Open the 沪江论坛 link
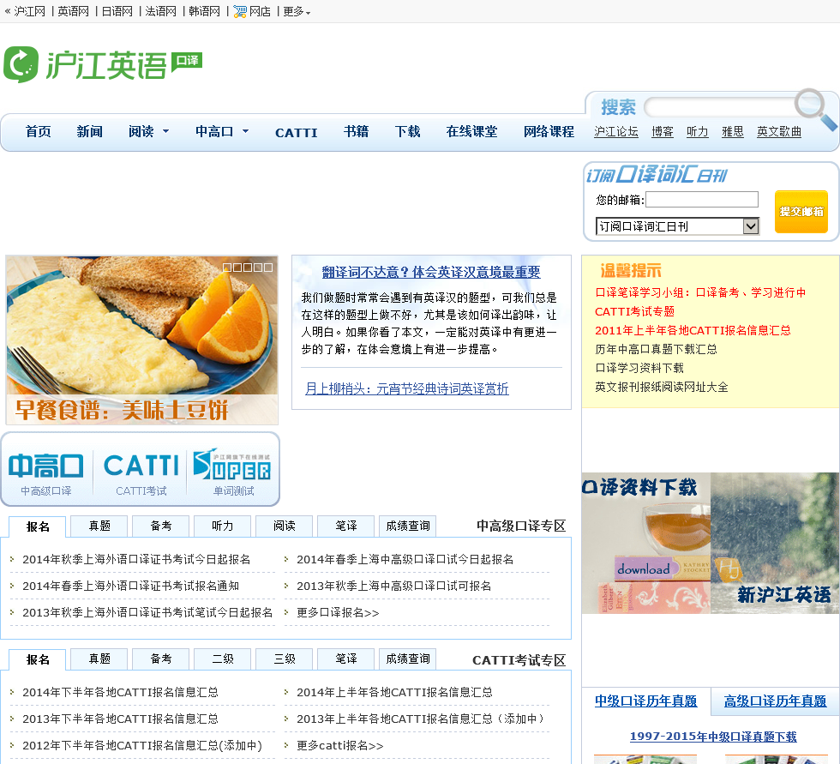Image resolution: width=840 pixels, height=764 pixels. [x=615, y=132]
